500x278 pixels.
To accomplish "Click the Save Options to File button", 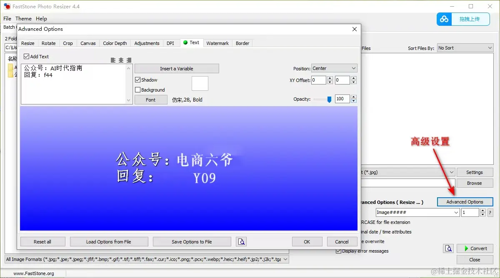I will tap(192, 241).
